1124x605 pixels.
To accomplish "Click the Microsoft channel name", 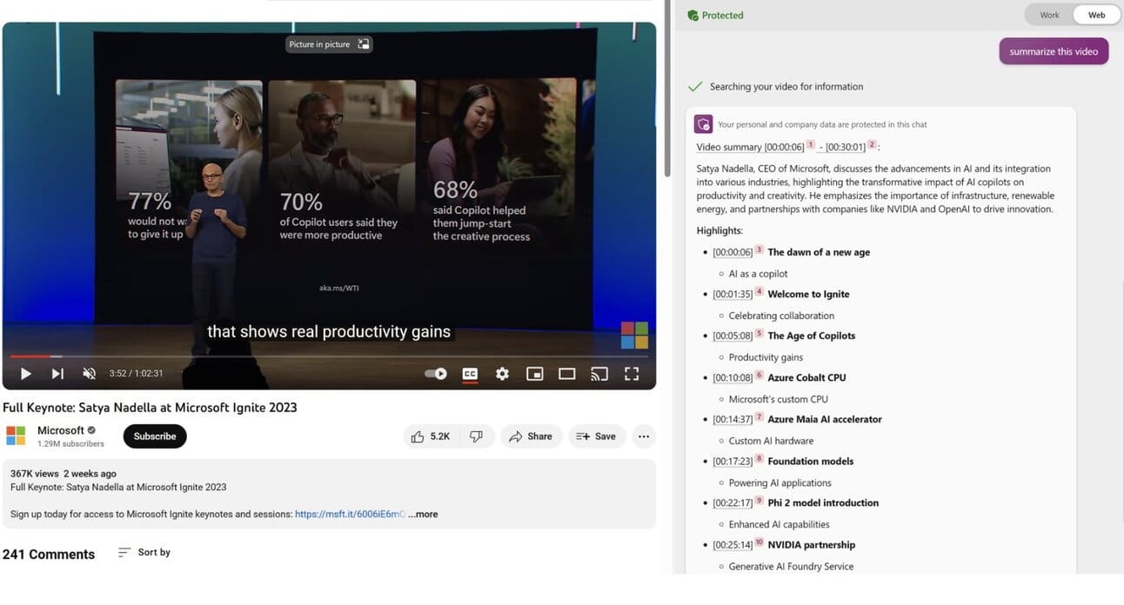I will point(61,430).
